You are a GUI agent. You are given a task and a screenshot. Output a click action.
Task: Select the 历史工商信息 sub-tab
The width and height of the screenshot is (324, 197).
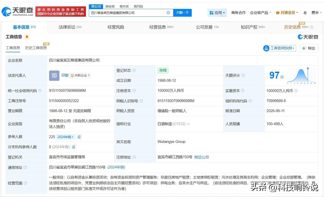coord(36,48)
